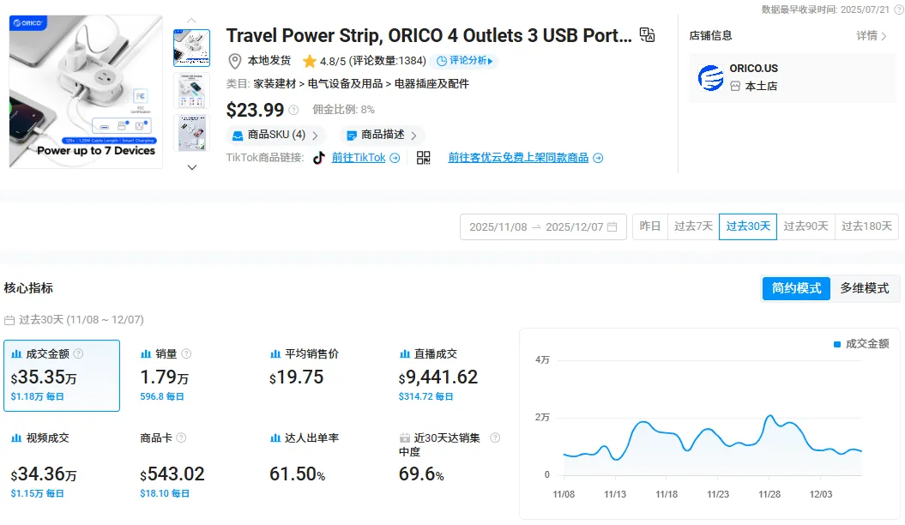This screenshot has height=525, width=905.
Task: Open the QR code for the TikTok product link
Action: pos(424,158)
